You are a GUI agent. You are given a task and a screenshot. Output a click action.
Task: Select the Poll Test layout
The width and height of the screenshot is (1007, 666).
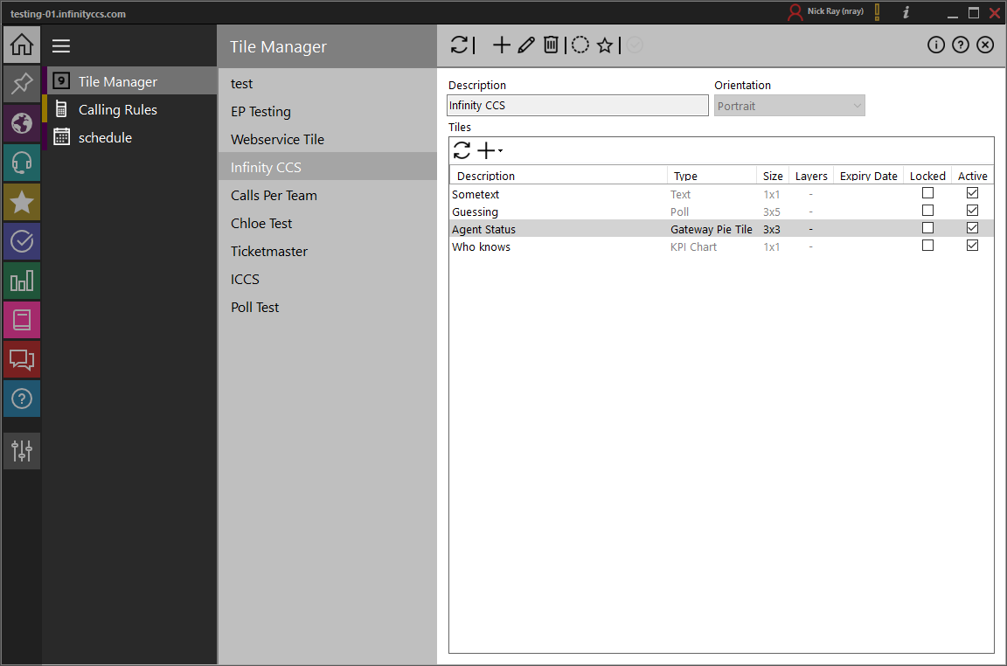[328, 307]
